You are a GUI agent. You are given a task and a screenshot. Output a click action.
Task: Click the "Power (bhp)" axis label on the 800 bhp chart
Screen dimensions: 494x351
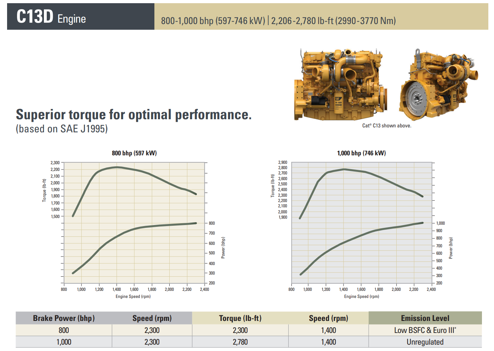pos(223,248)
